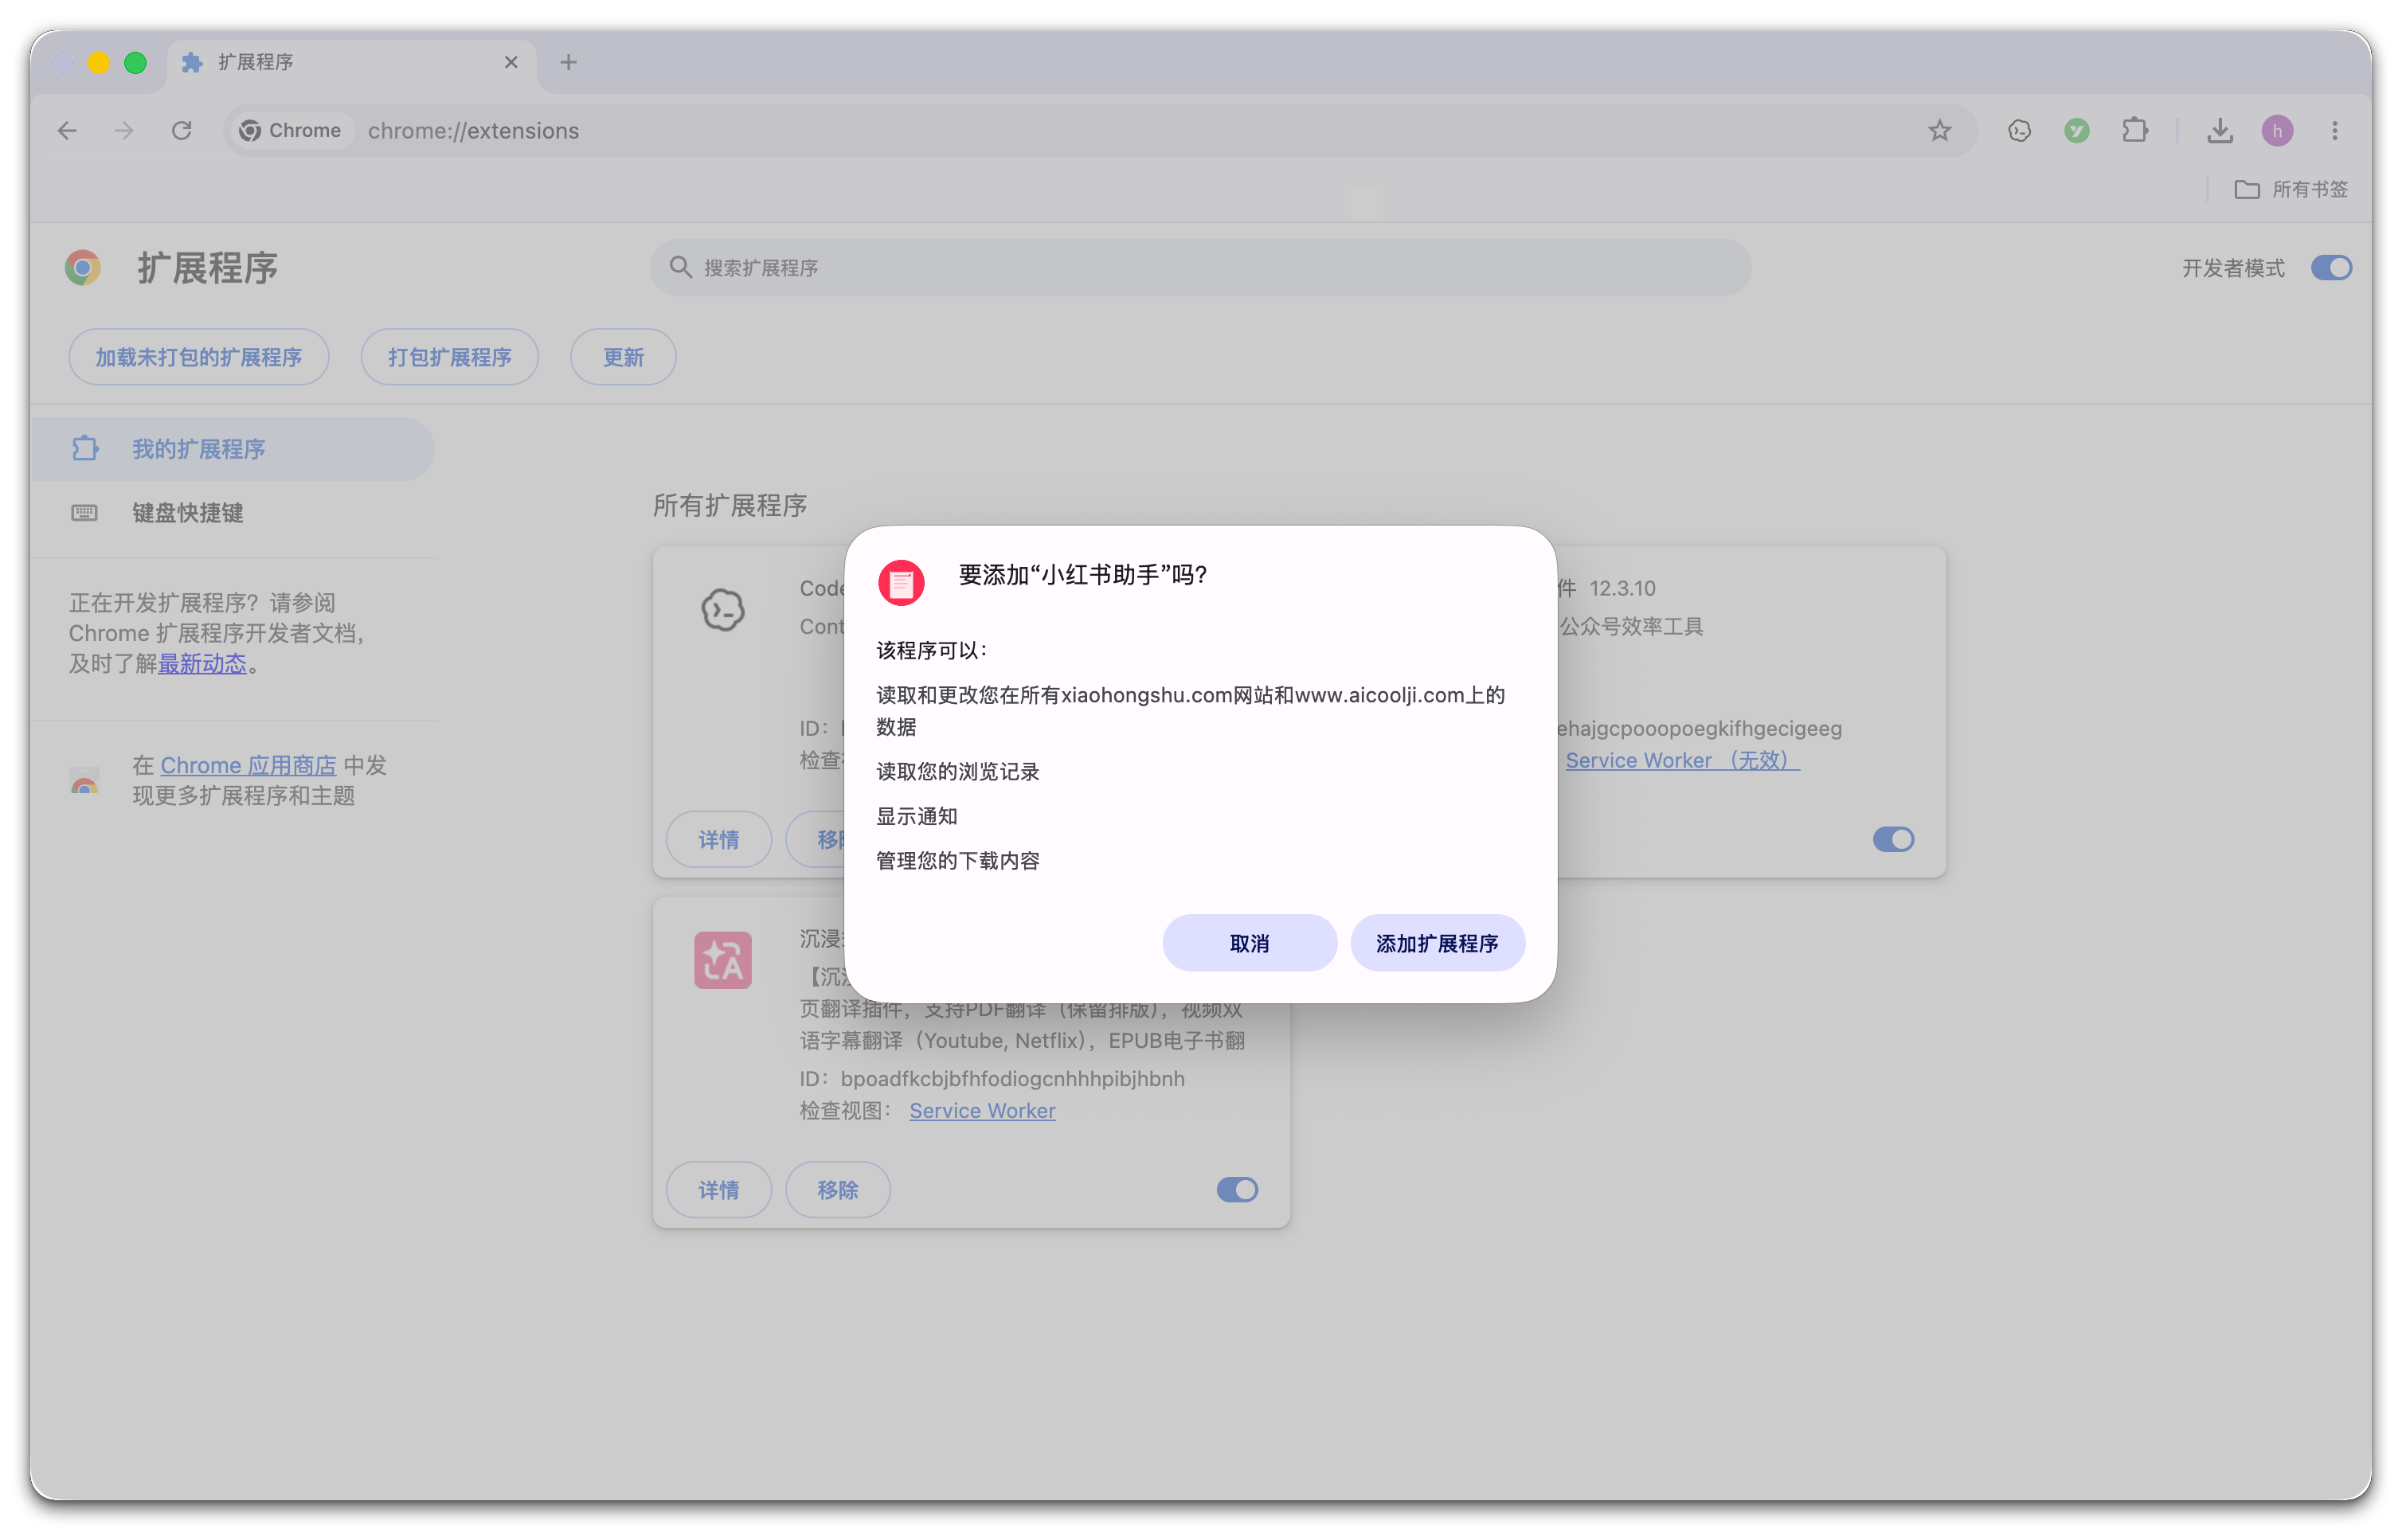Open the Service Worker（无效）link

coord(1681,760)
